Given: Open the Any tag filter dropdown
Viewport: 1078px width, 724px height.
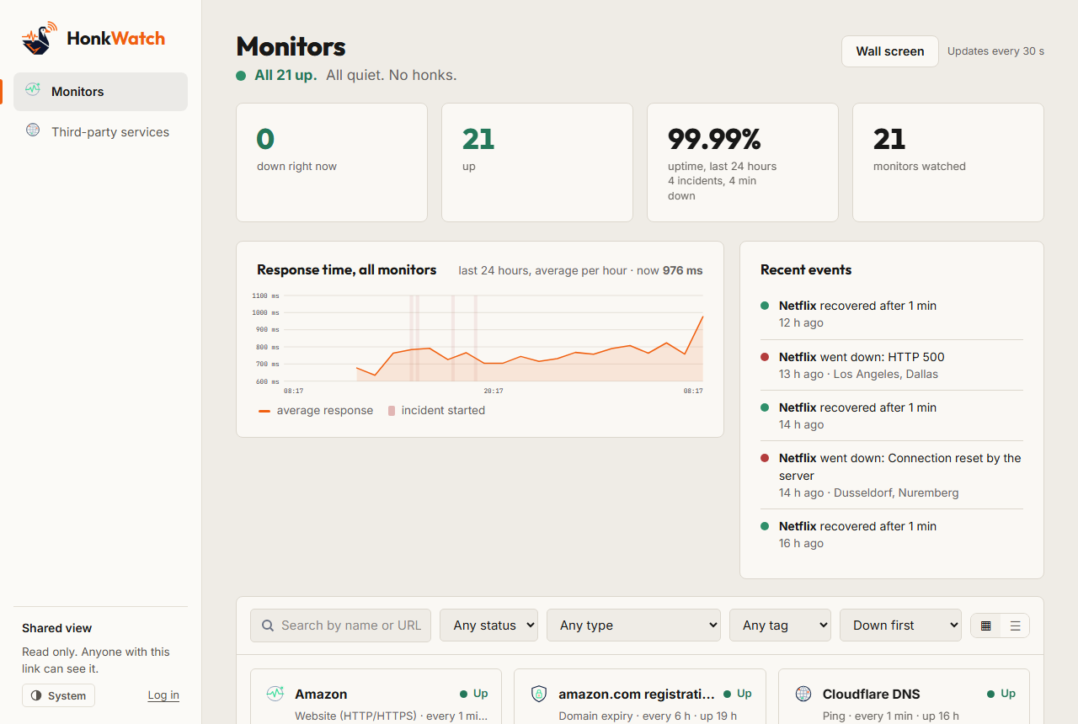Looking at the screenshot, I should coord(780,626).
